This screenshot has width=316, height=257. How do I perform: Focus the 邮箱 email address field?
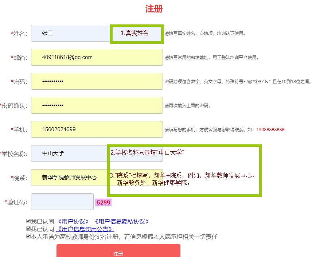97,57
